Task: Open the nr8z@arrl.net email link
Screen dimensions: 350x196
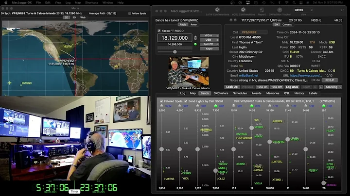Action: [x=248, y=76]
